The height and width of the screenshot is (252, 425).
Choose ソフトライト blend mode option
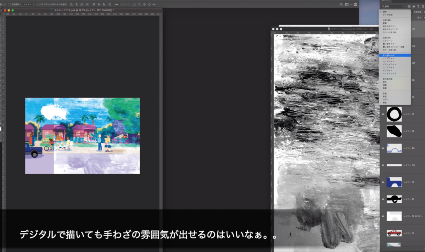pos(389,59)
